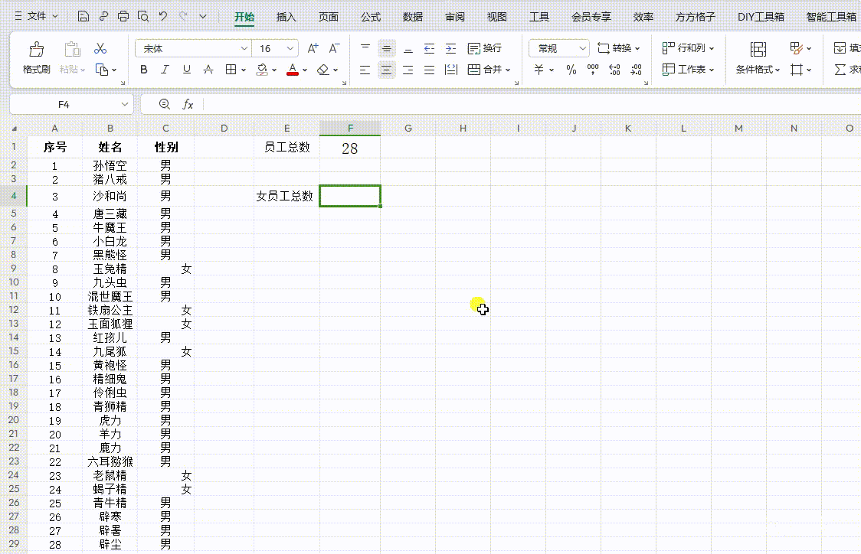Screen dimensions: 861x554
Task: Toggle horizontal center alignment
Action: click(x=387, y=70)
